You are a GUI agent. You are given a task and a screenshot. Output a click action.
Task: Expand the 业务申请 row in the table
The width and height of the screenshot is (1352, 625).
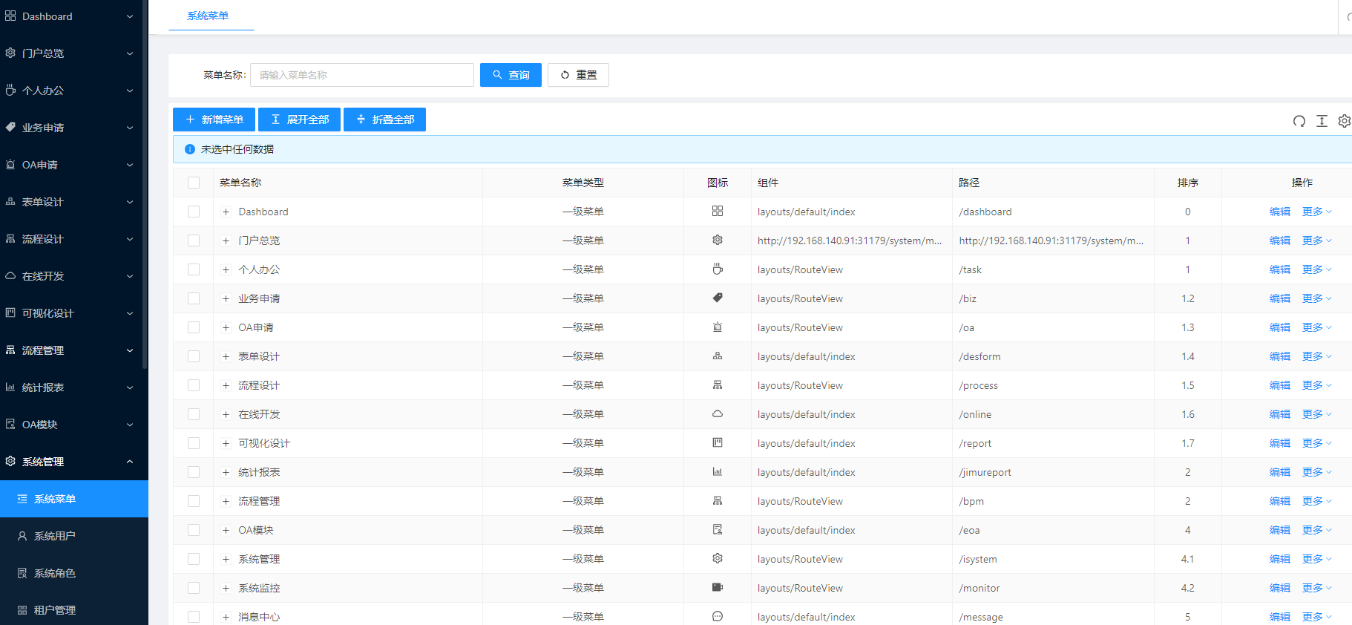pyautogui.click(x=226, y=298)
